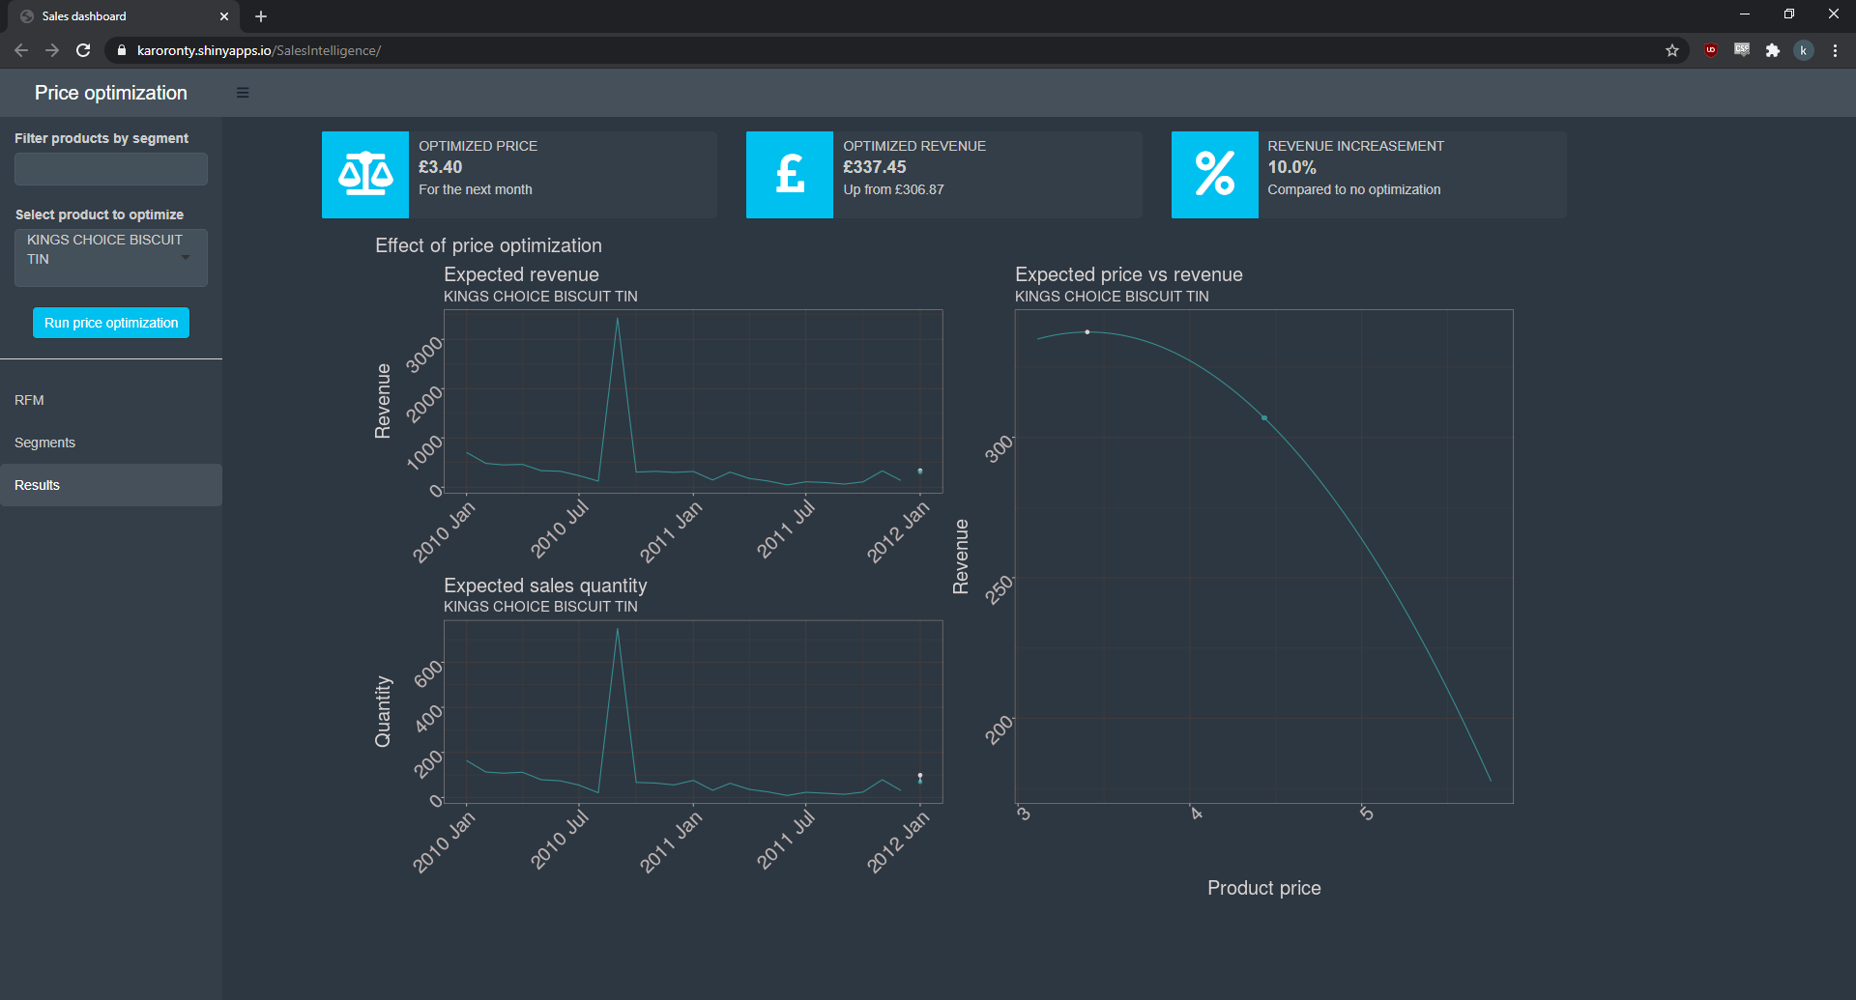
Task: Select the Results menu item
Action: click(x=111, y=485)
